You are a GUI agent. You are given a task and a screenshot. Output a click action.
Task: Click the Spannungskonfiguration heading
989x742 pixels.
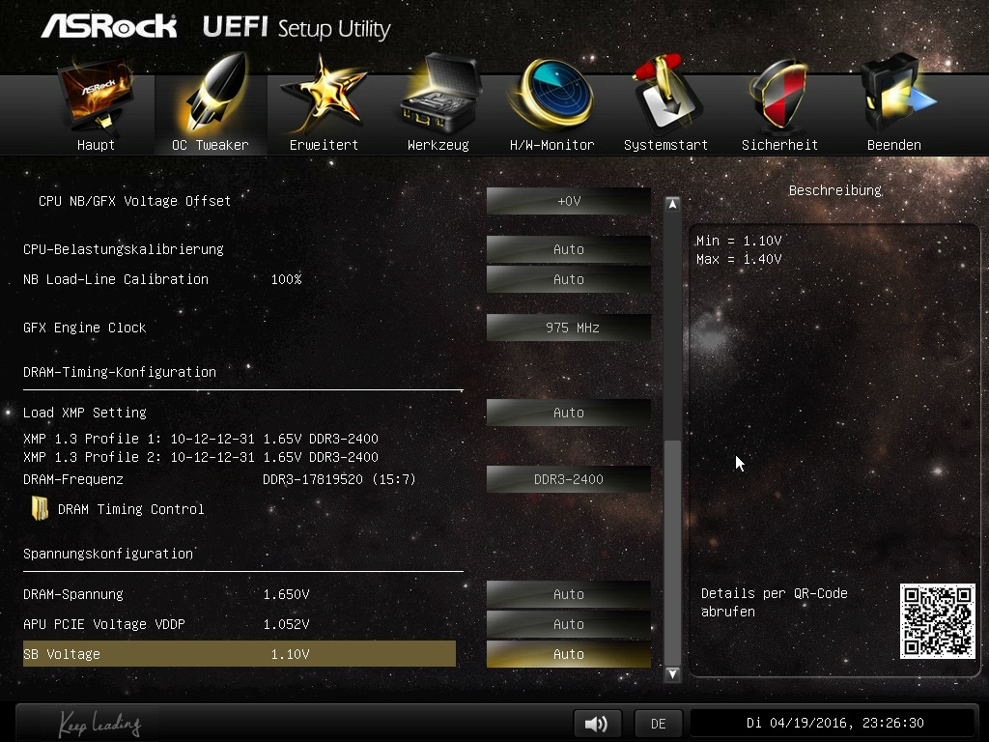tap(108, 554)
